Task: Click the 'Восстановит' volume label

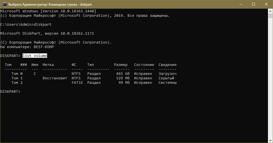Action: [x=55, y=78]
